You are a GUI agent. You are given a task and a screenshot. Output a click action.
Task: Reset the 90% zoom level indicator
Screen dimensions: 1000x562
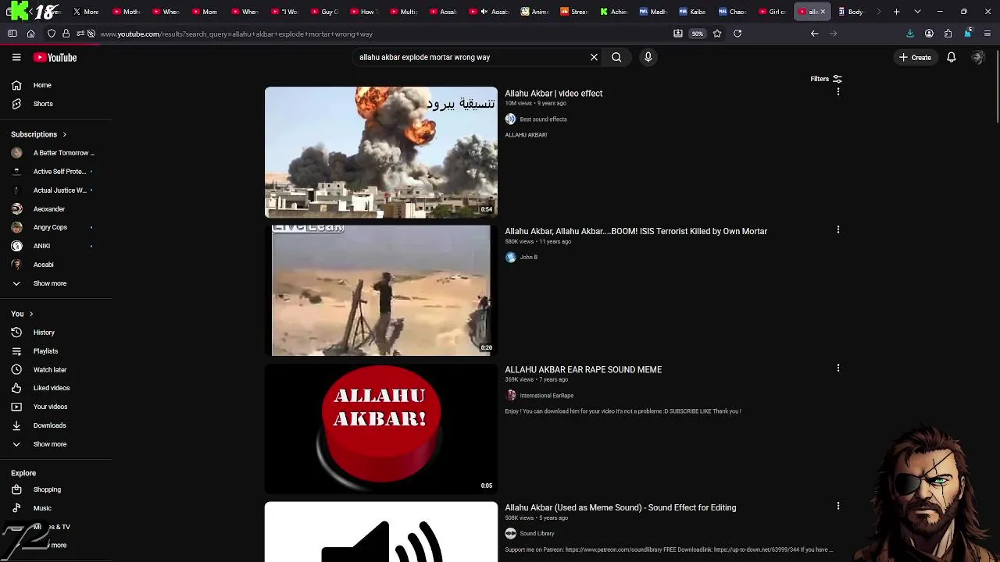coord(697,34)
